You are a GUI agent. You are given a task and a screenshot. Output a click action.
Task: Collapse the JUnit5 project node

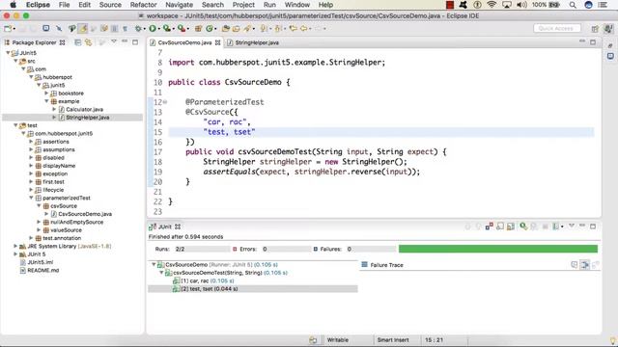[8, 53]
